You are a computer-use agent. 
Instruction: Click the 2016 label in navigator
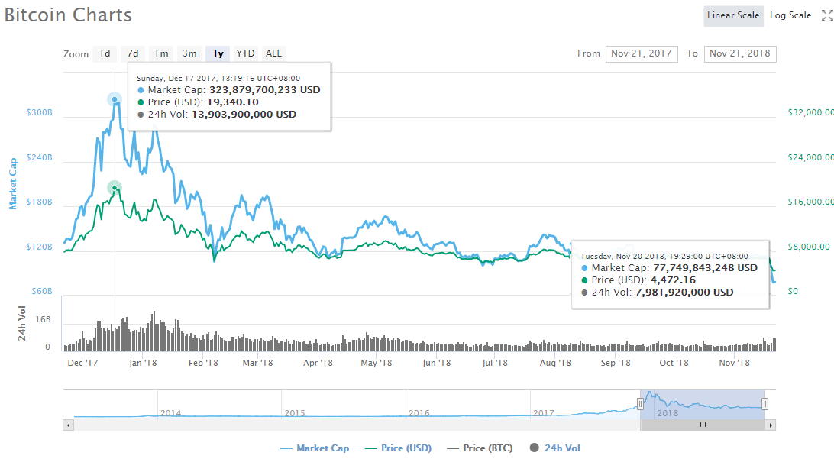tap(419, 413)
